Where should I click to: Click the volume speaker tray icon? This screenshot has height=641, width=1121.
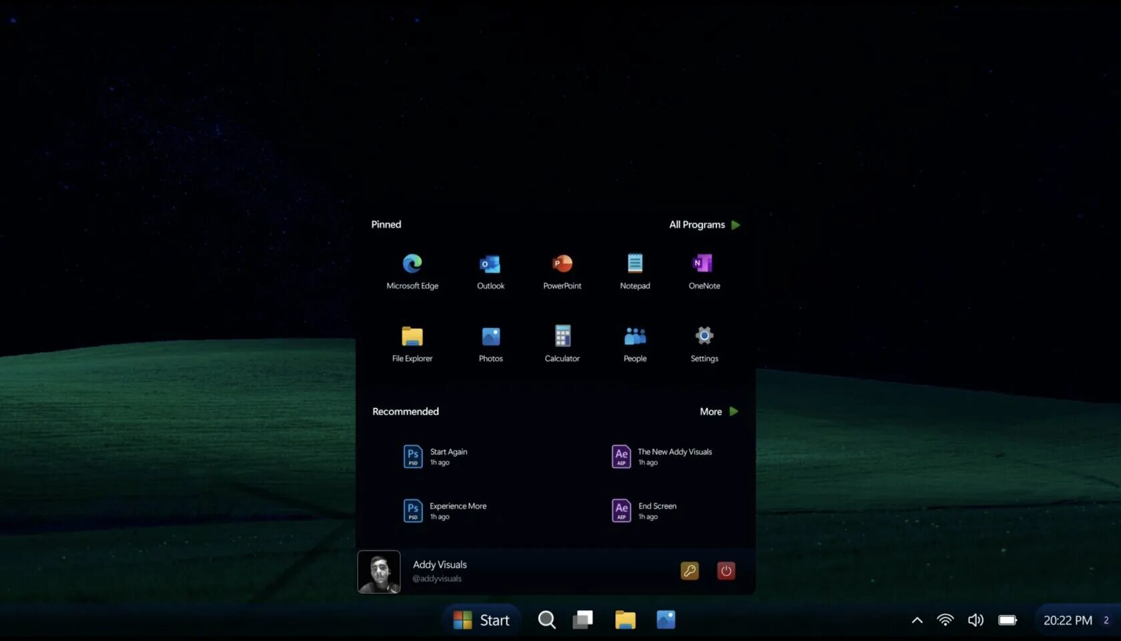976,620
